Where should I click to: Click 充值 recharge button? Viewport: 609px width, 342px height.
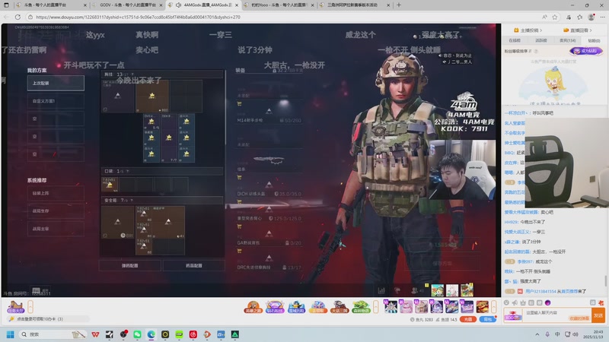(467, 319)
